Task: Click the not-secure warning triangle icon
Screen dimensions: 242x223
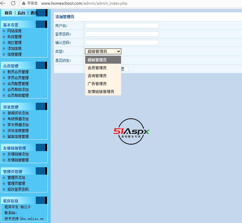Action: (24, 3)
